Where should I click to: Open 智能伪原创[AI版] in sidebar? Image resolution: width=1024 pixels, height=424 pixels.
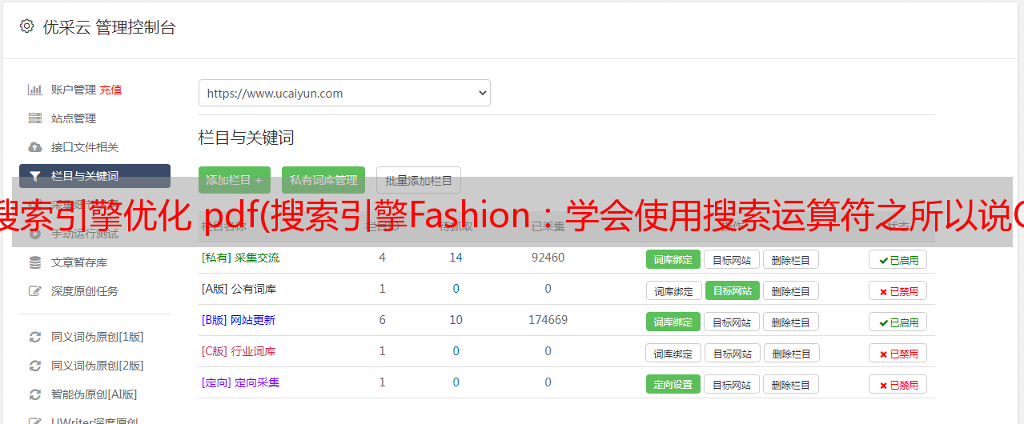click(x=94, y=394)
